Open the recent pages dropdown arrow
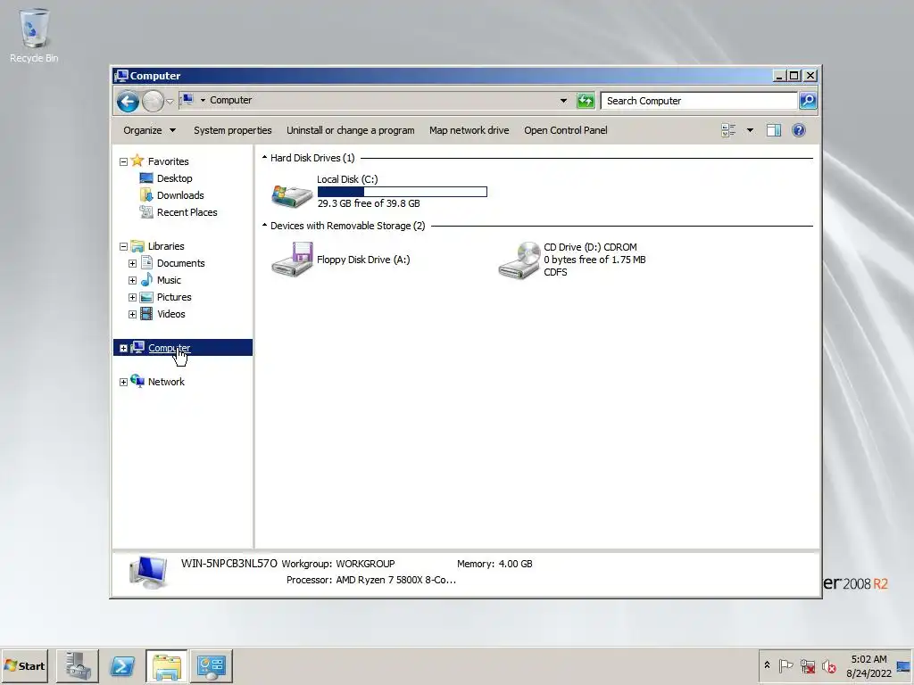Image resolution: width=914 pixels, height=685 pixels. (x=170, y=102)
